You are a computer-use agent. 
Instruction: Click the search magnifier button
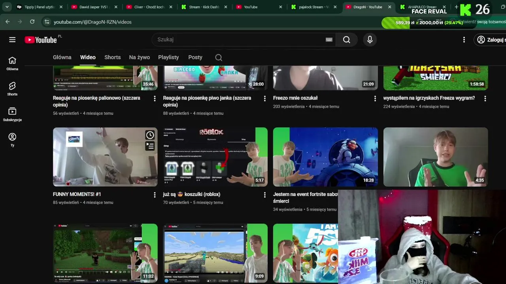347,39
